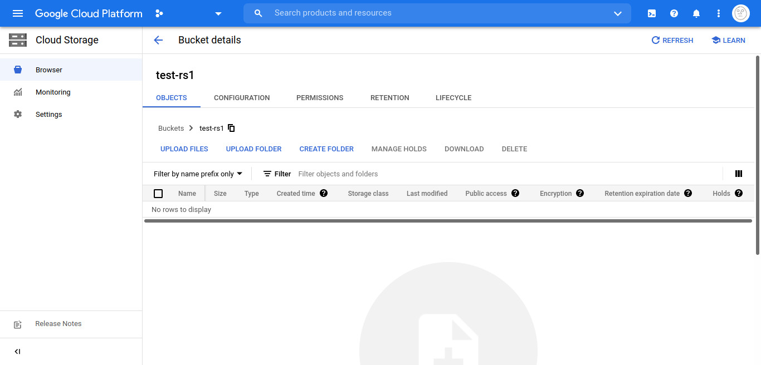Click UPLOAD FILES button
Screen dimensions: 761x365
pos(184,149)
